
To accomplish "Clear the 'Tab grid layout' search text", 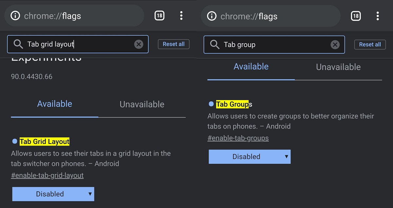I will coord(139,44).
